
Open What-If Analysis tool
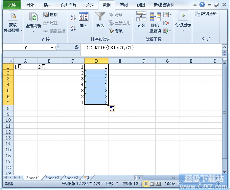[x=166, y=31]
